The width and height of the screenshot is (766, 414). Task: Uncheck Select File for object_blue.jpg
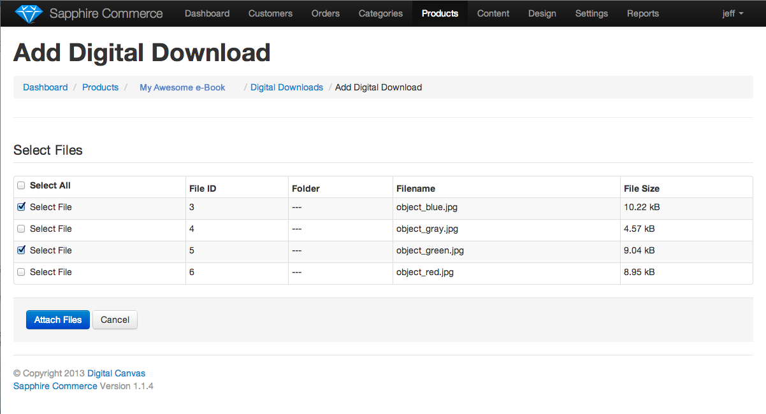click(21, 207)
